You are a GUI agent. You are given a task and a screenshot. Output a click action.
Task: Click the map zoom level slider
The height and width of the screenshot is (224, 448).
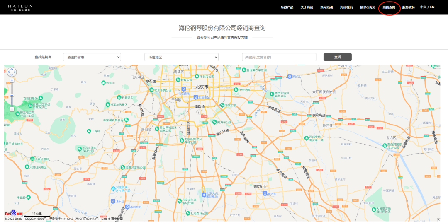(x=12, y=96)
